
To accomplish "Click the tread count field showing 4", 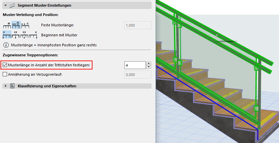I will click(135, 65).
